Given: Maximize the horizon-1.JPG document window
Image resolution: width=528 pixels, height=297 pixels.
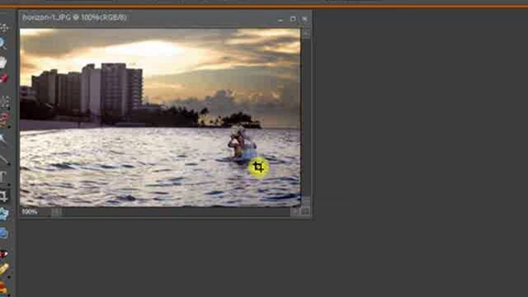Looking at the screenshot, I should (x=293, y=19).
